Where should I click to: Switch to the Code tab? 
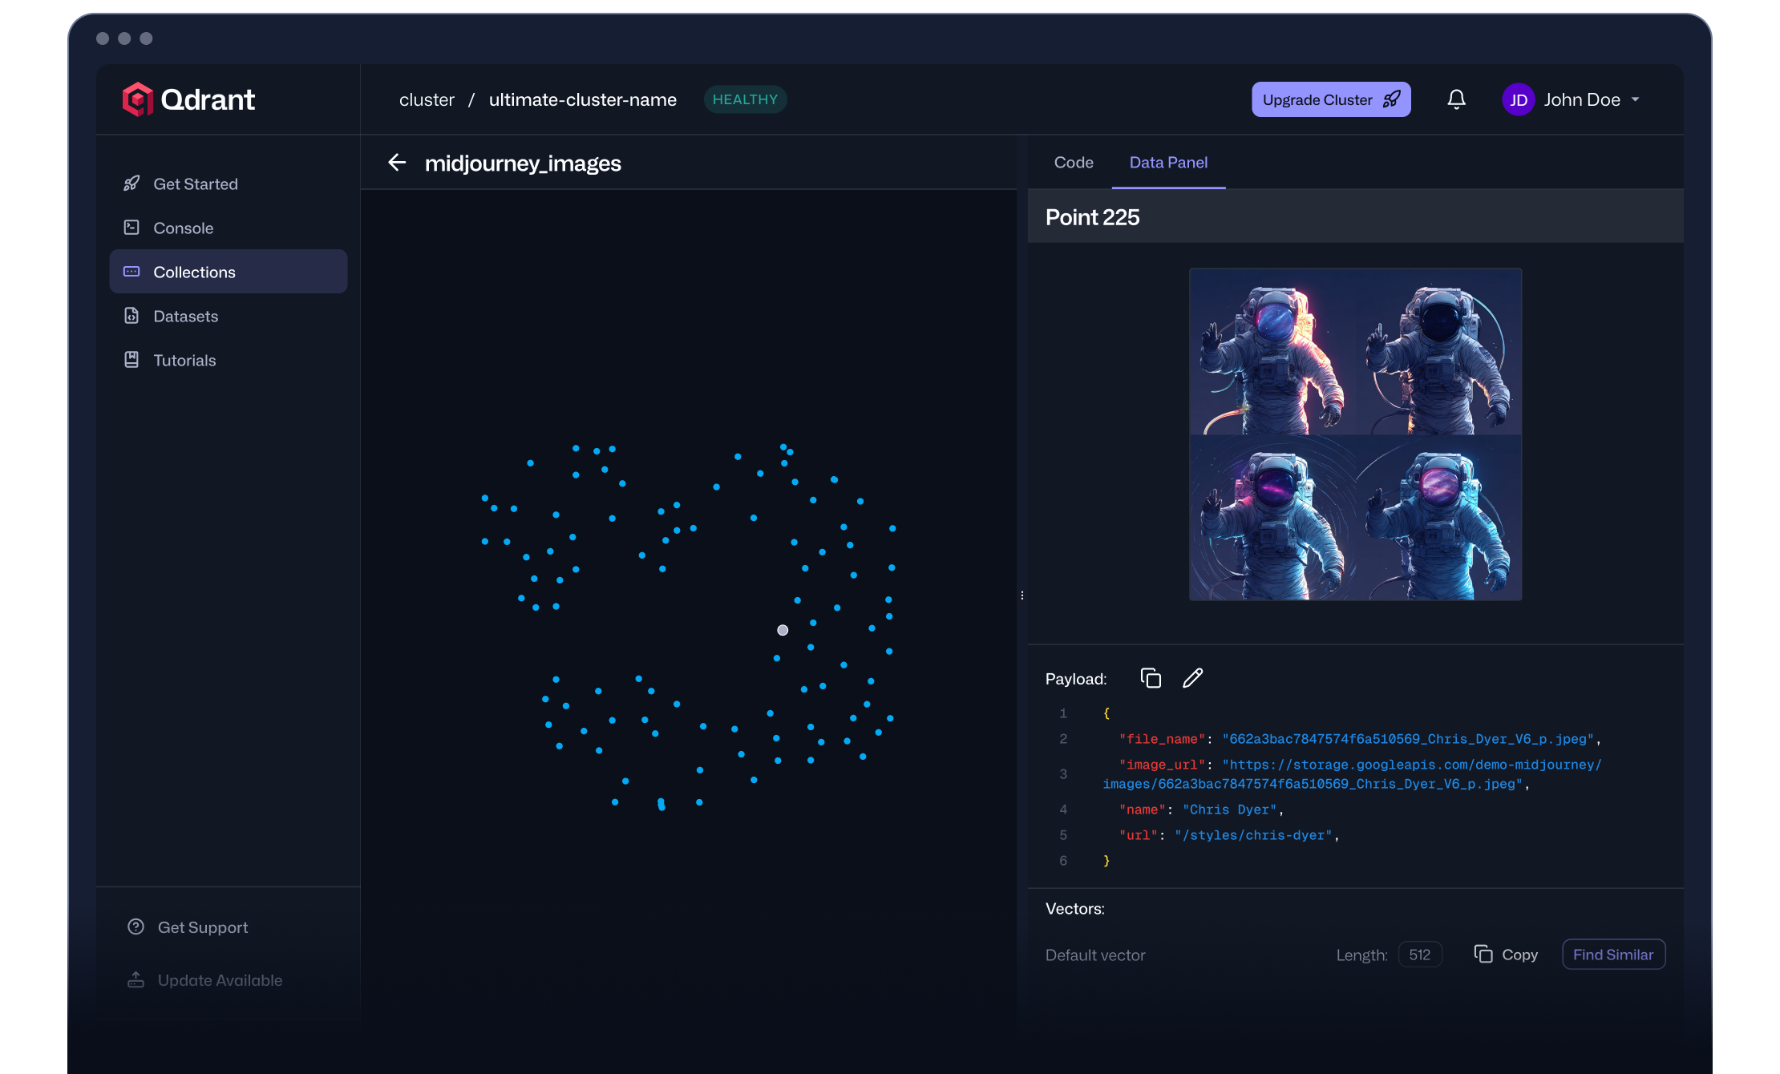pos(1073,162)
